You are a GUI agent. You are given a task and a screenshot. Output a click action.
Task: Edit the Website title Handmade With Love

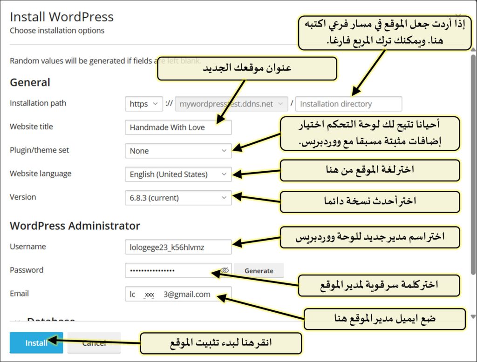(x=178, y=127)
